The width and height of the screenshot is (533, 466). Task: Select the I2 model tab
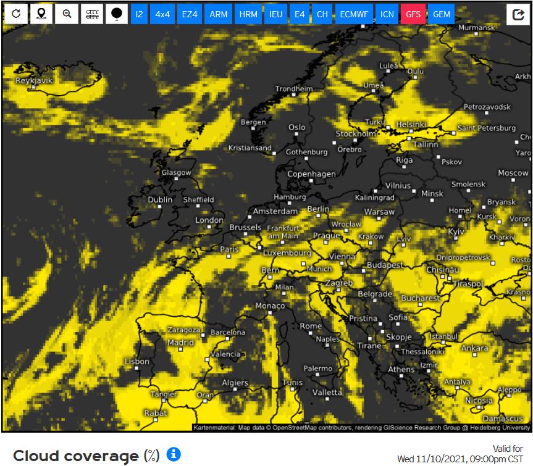tap(140, 14)
